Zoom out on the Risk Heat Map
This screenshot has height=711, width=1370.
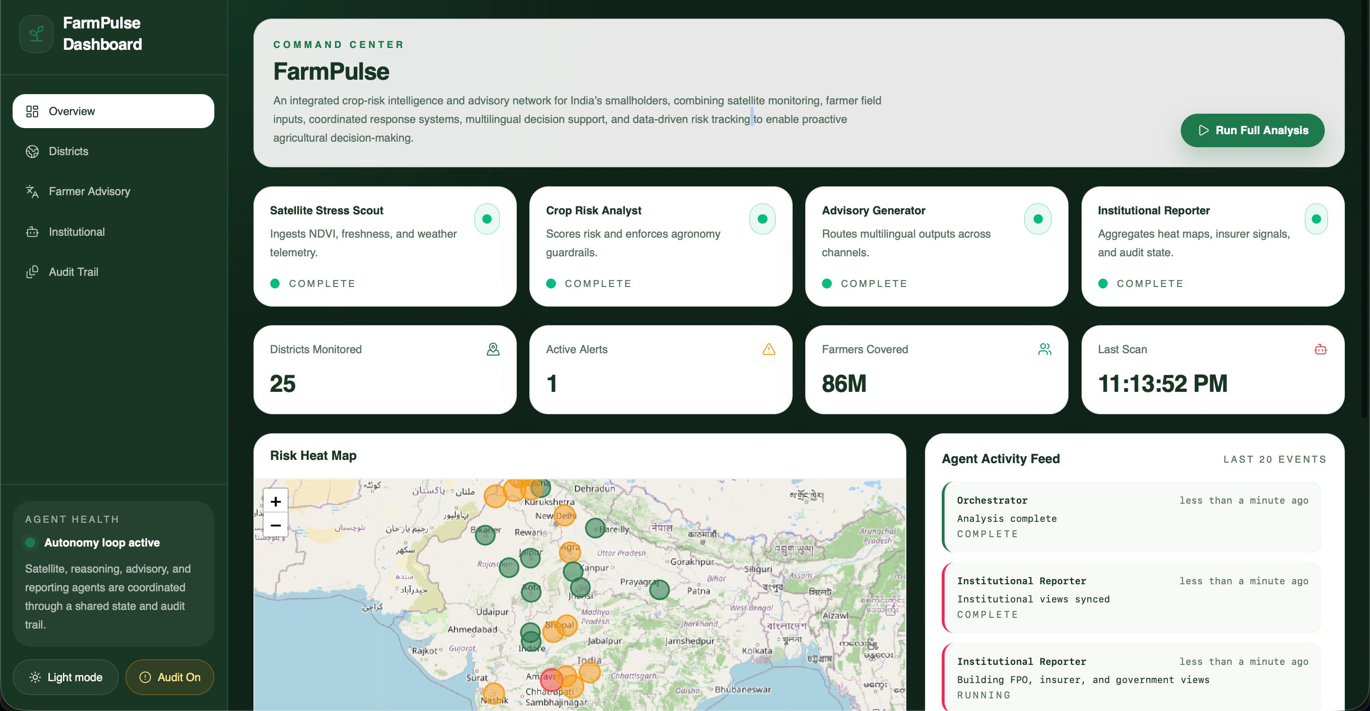[x=275, y=526]
